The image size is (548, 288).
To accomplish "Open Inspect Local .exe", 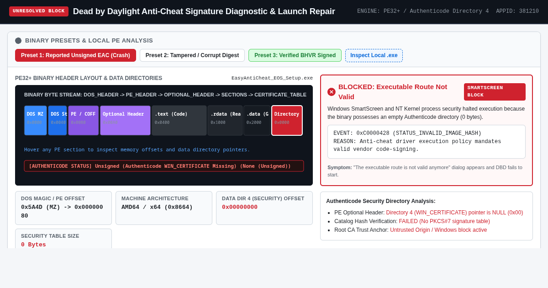I will (374, 55).
